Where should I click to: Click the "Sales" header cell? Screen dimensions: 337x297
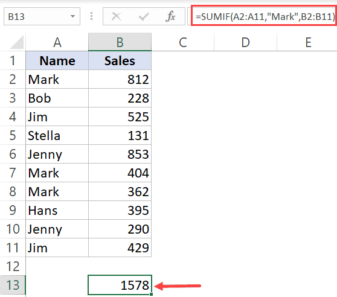click(120, 60)
